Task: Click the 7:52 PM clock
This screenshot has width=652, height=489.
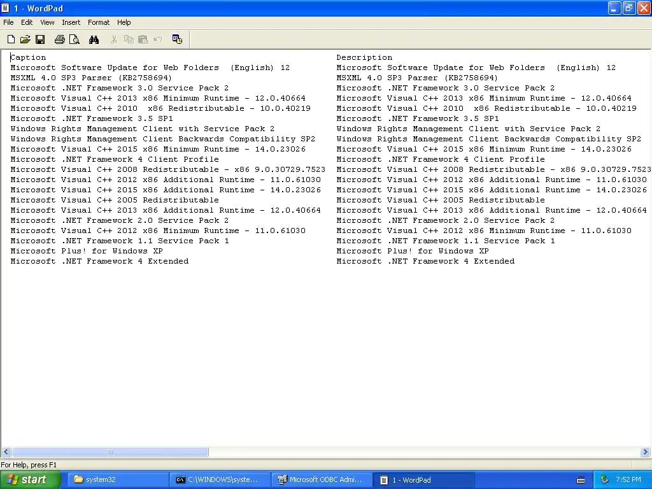Action: pos(628,479)
